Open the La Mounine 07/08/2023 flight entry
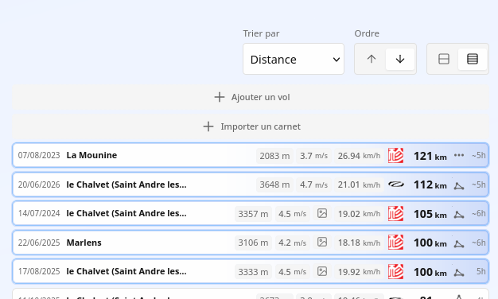 click(251, 155)
